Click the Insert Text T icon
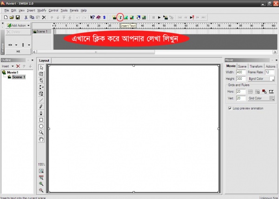 click(x=120, y=18)
